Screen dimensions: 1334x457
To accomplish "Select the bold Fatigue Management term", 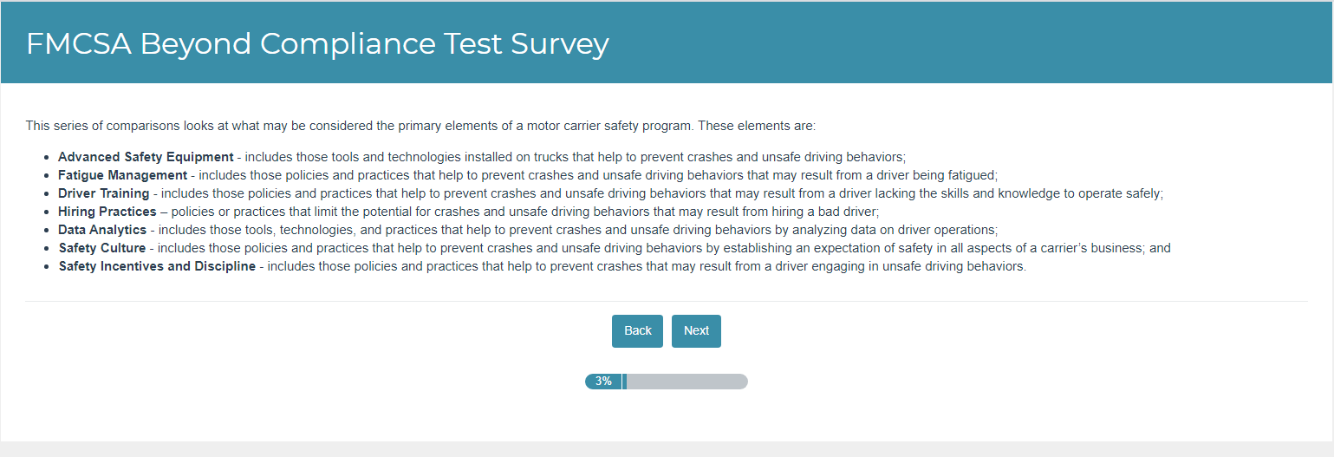I will coord(122,175).
